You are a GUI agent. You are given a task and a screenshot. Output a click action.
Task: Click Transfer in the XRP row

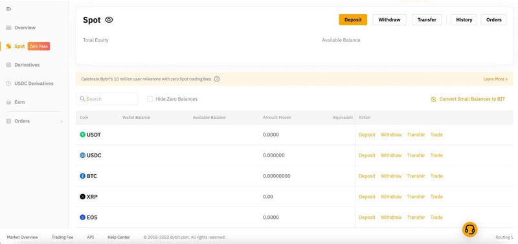(x=416, y=197)
